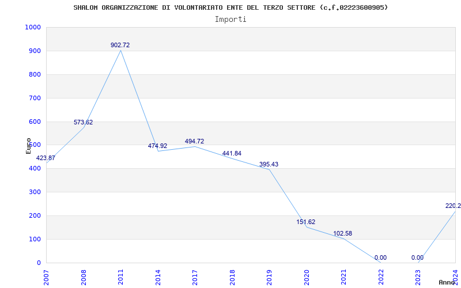Click the 2021 year tick label
The image size is (461, 288).
click(x=343, y=277)
